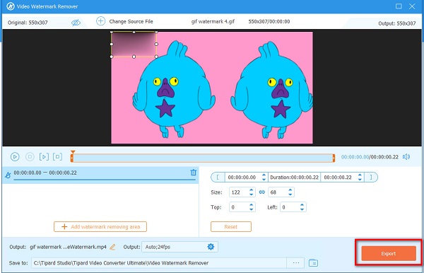
Task: Select the 00:00:00.00 — 00:00:00.22 watermark segment
Action: [100, 175]
